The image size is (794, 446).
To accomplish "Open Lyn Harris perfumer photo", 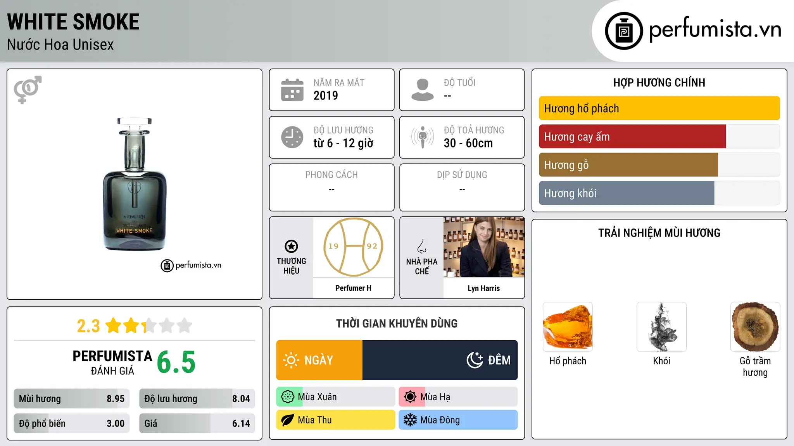I will [x=484, y=247].
